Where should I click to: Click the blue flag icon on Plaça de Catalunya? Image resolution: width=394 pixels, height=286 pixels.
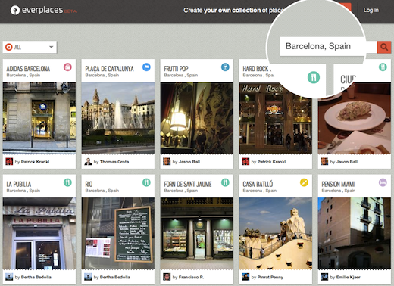[146, 67]
